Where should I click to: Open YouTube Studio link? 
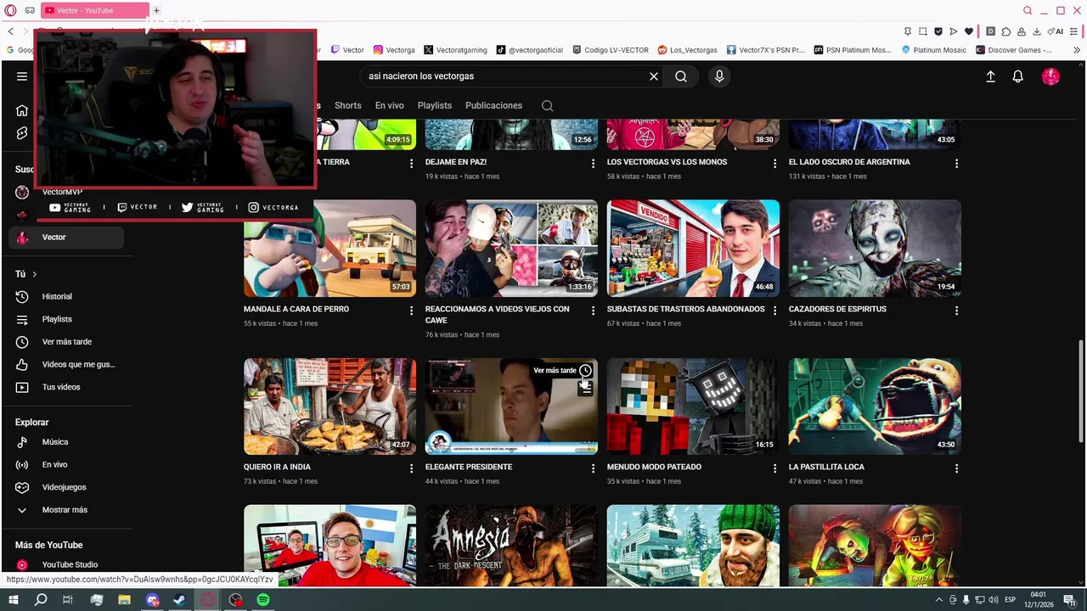tap(70, 565)
